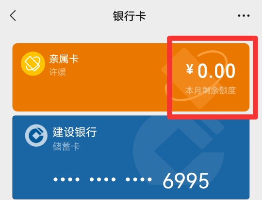Select the cardholder name 许媛
This screenshot has height=200, width=262.
click(57, 72)
